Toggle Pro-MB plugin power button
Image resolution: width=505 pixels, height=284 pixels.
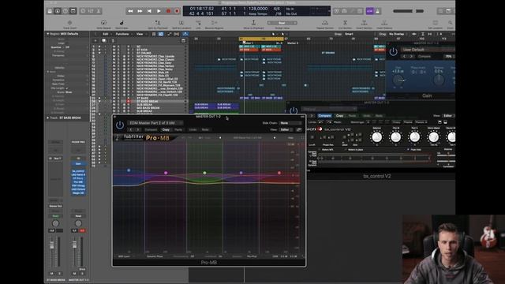click(x=120, y=125)
